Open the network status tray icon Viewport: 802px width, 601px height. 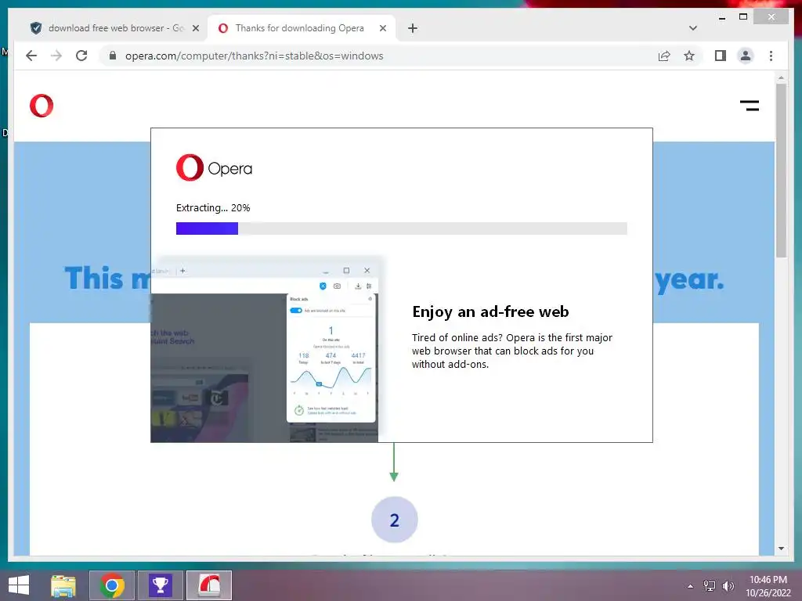coord(710,586)
